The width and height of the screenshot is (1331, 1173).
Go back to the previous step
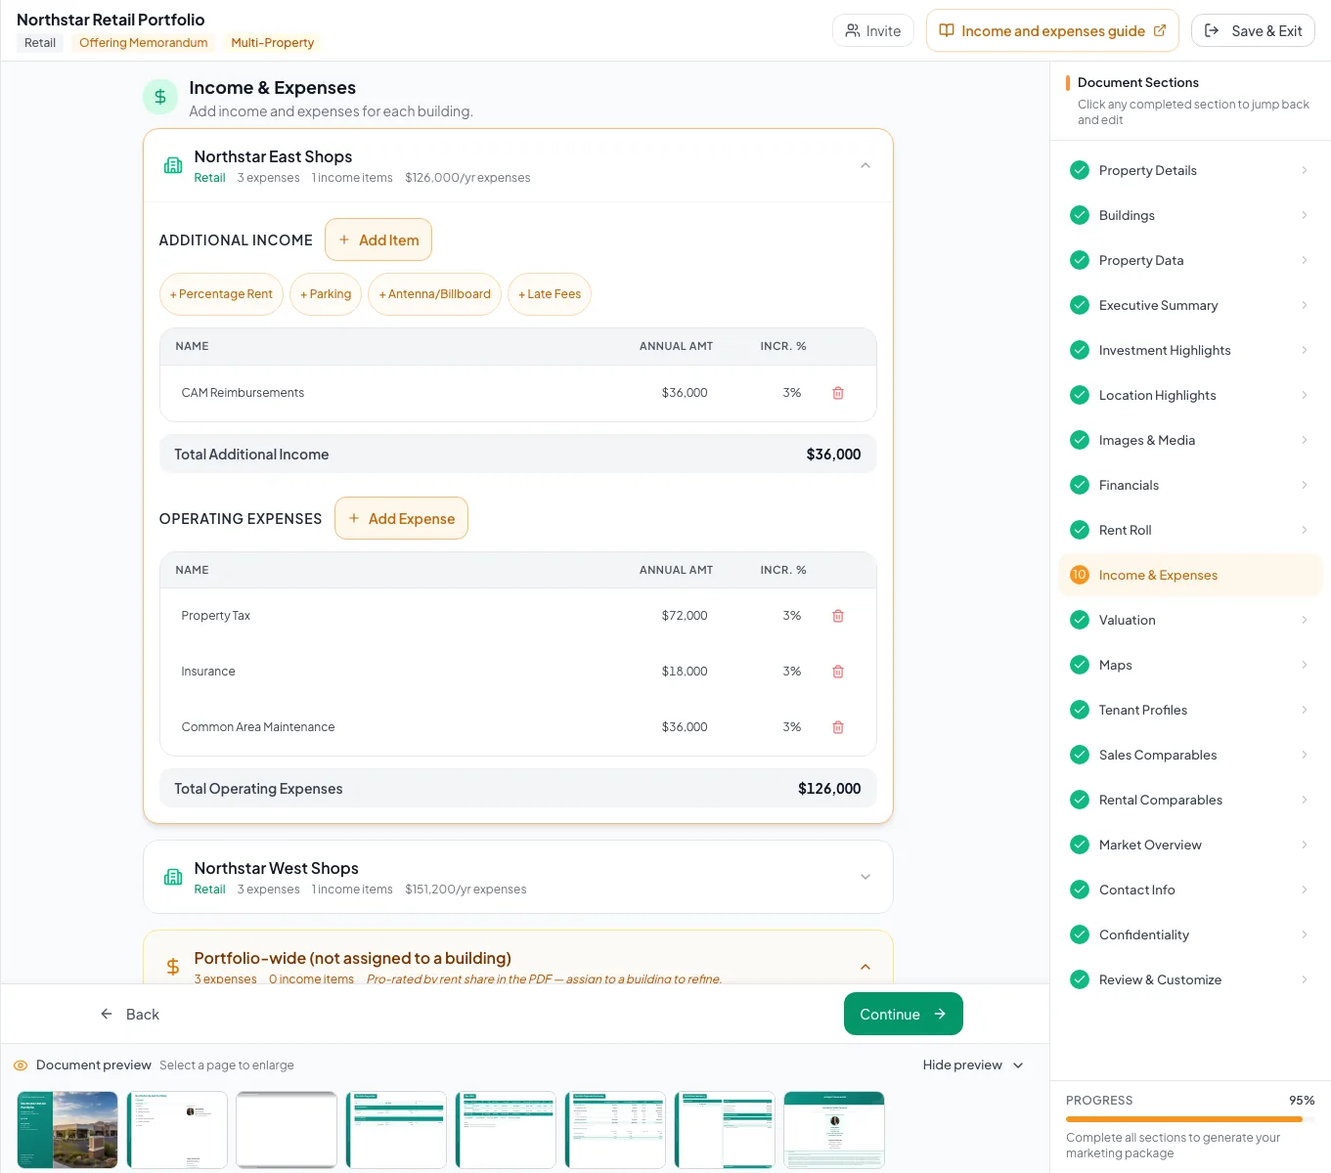[x=130, y=1015]
